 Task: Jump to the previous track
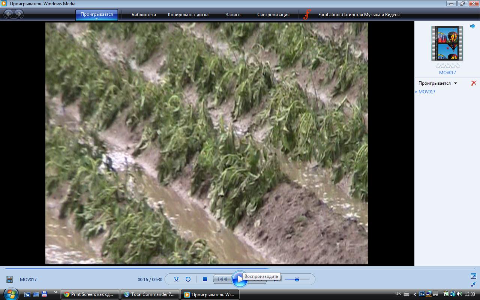222,279
